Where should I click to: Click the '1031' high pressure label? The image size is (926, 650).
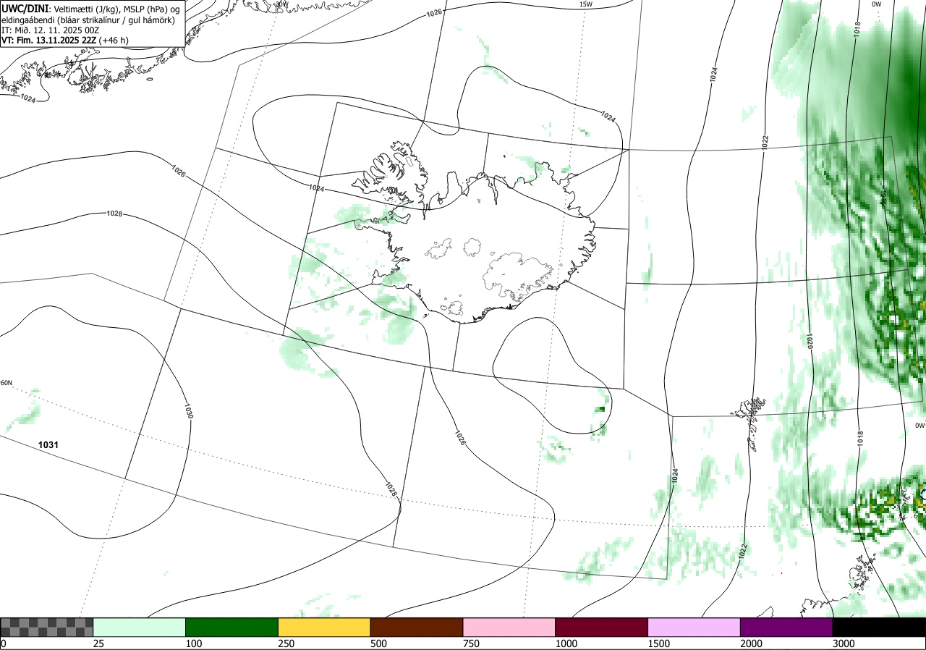48,445
